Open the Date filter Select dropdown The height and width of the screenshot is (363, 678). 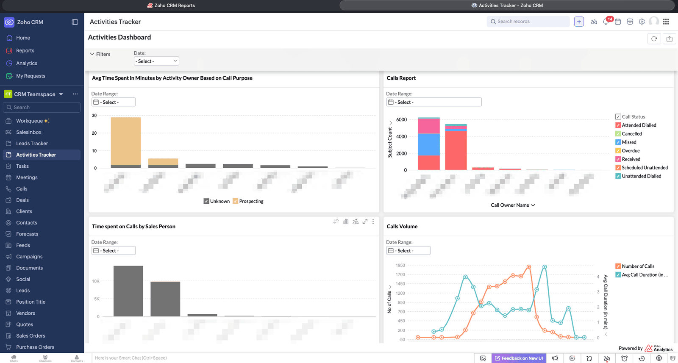tap(156, 61)
